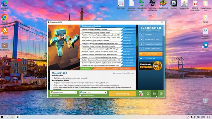Open File Explorer from the taskbar
Image resolution: width=212 pixels, height=119 pixels.
pyautogui.click(x=12, y=117)
